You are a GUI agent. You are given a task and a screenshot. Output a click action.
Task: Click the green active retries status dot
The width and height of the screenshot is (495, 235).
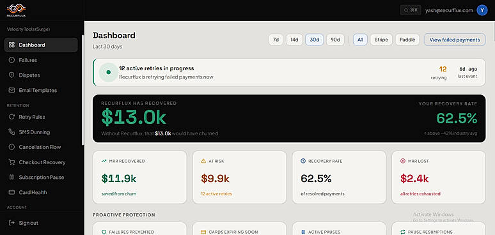coord(108,72)
